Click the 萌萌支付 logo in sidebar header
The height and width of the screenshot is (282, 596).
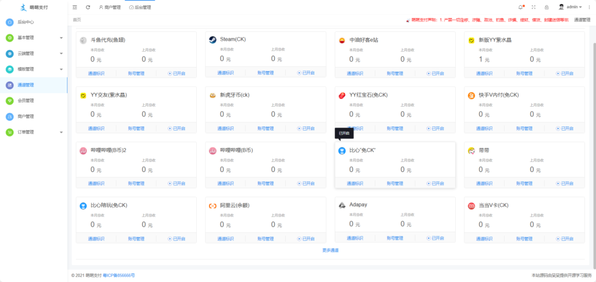click(x=34, y=7)
